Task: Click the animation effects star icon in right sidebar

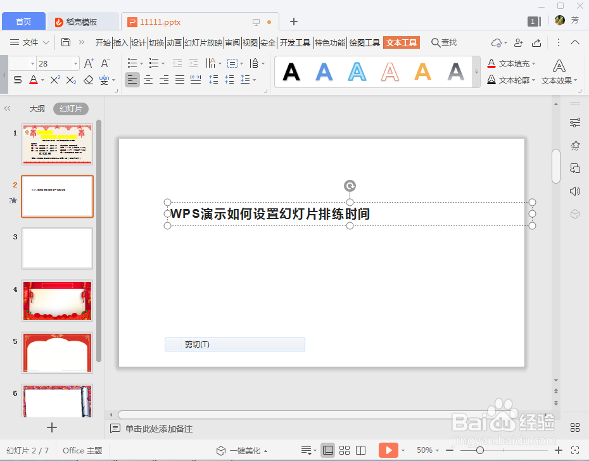Action: (x=575, y=145)
